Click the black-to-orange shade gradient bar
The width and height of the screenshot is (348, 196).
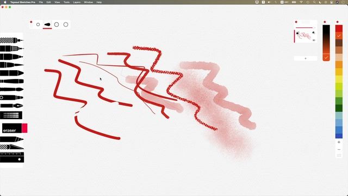pos(326,39)
